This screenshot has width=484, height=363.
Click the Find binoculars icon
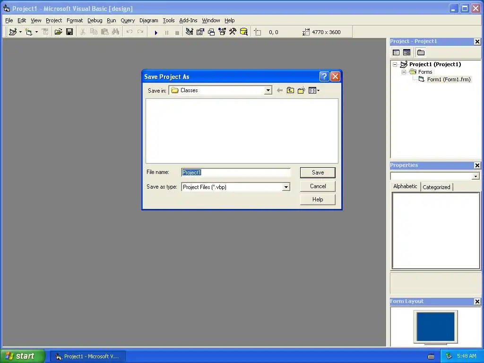tap(115, 32)
